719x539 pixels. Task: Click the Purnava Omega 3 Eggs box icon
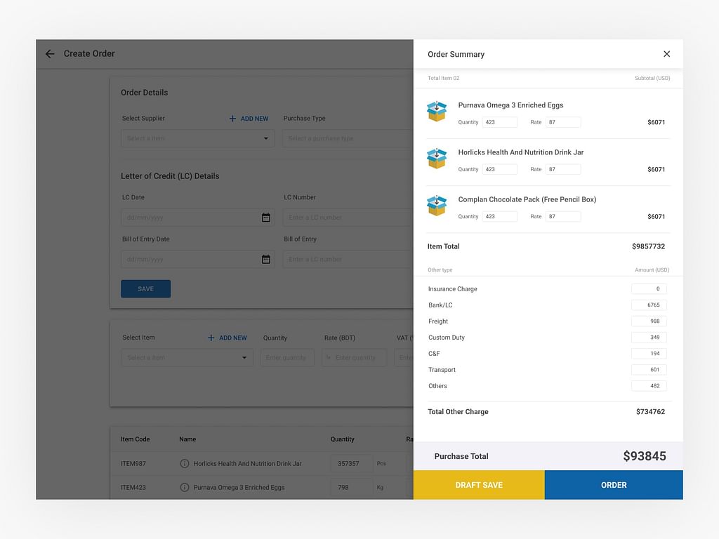pos(437,112)
